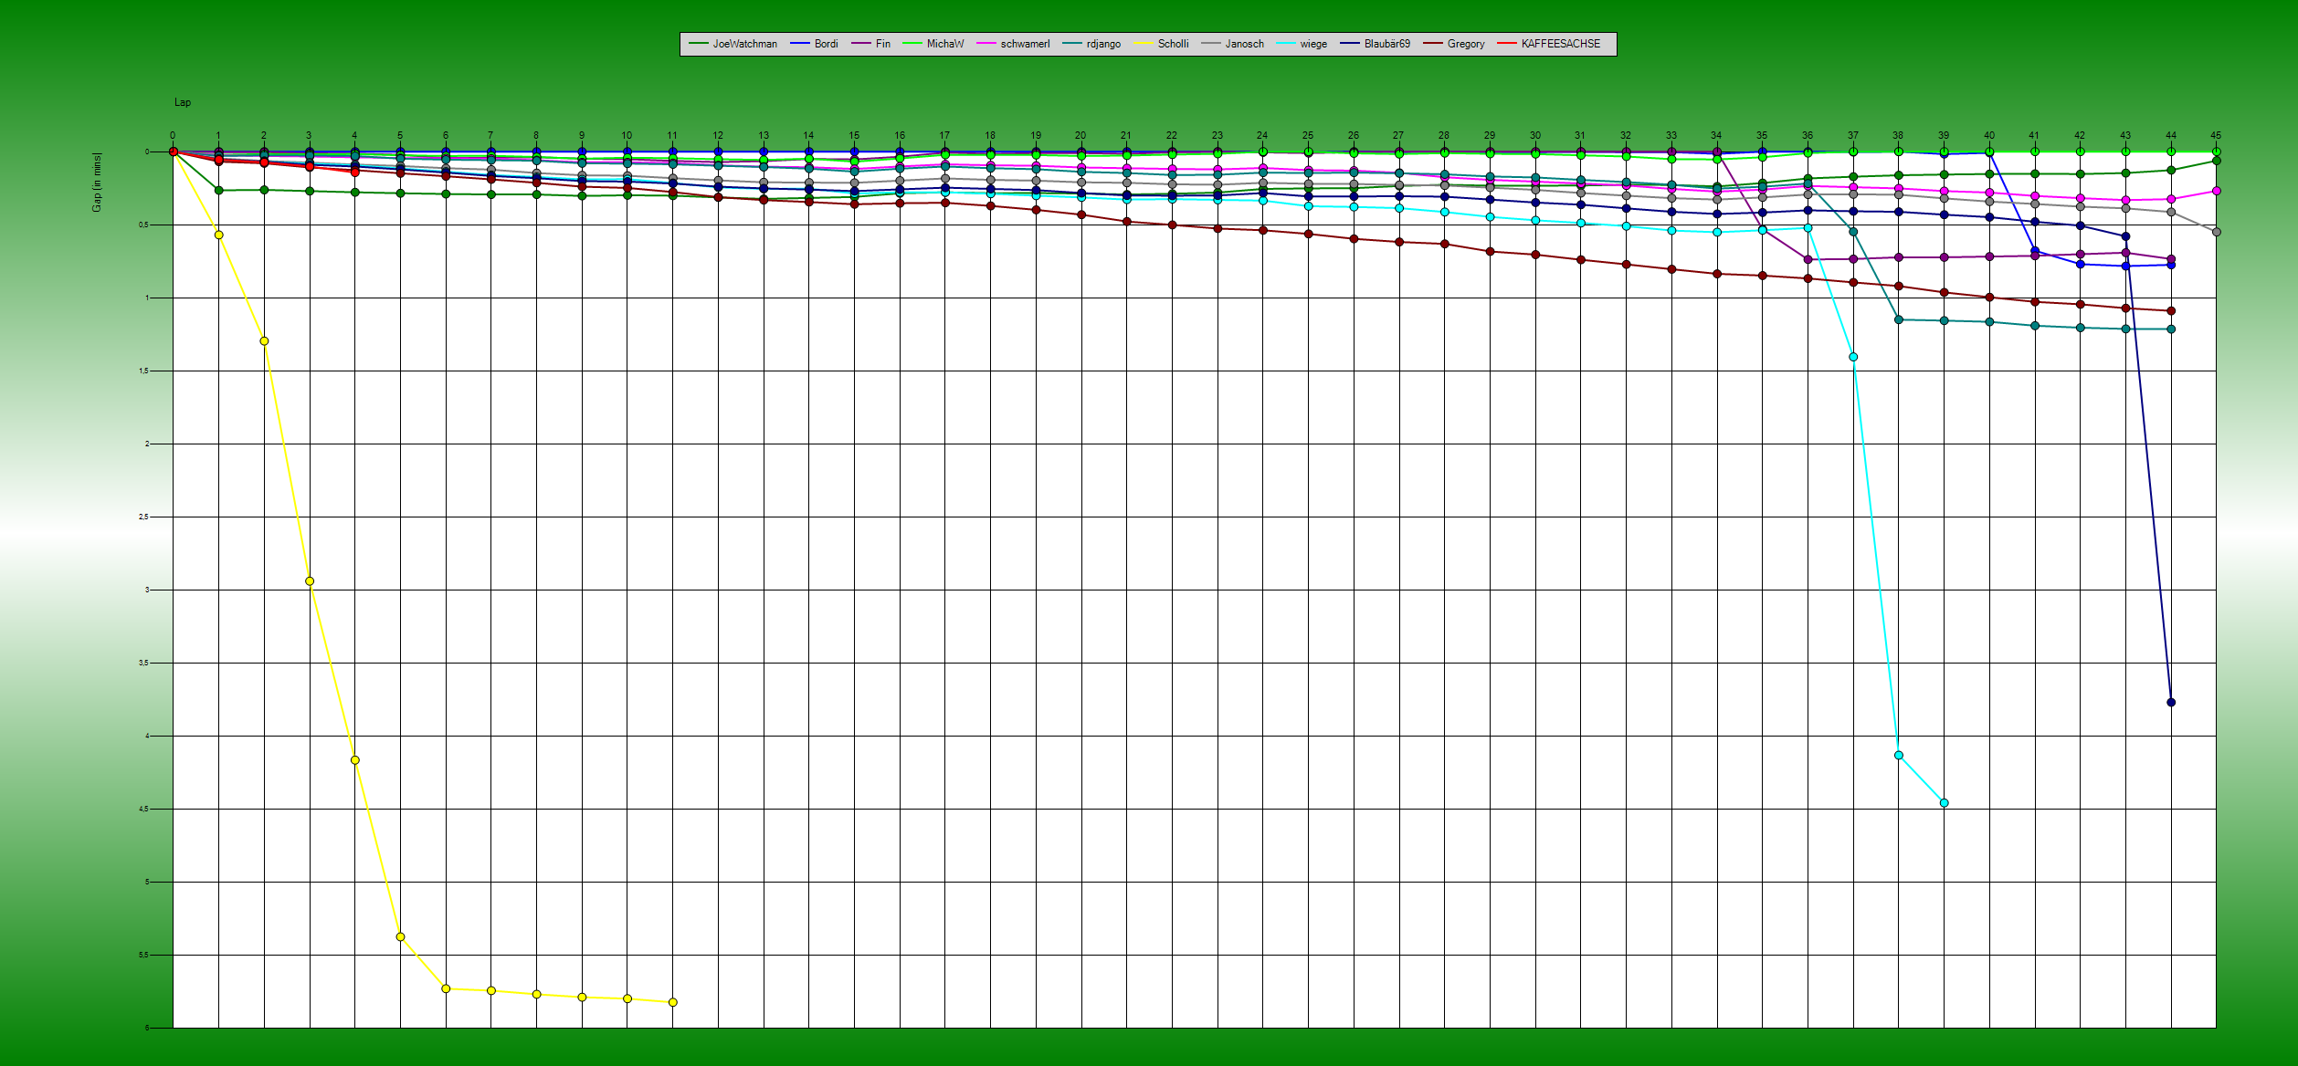
Task: Select rdjango's teal data point at lap 38
Action: tap(1899, 319)
